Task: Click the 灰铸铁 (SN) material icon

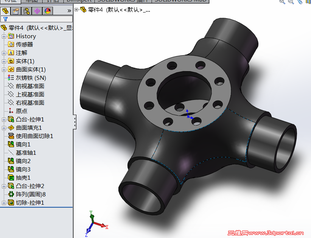Action: pos(11,78)
